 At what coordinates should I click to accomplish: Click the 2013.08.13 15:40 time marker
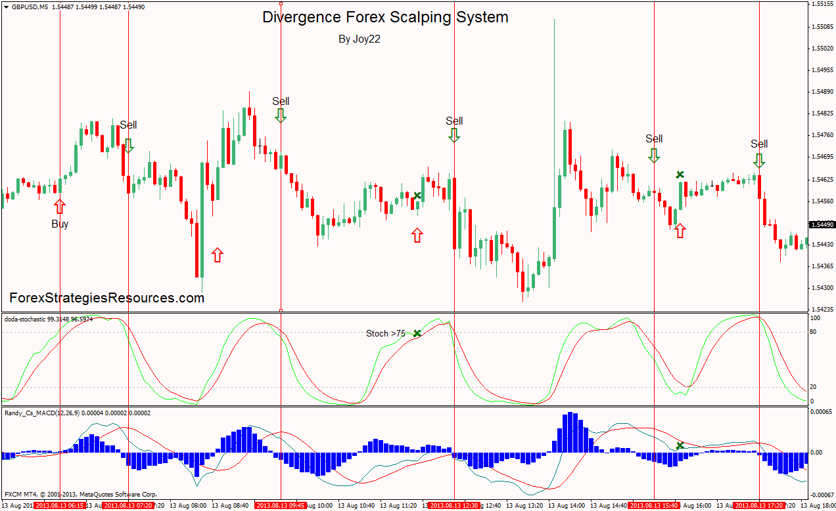(x=654, y=506)
